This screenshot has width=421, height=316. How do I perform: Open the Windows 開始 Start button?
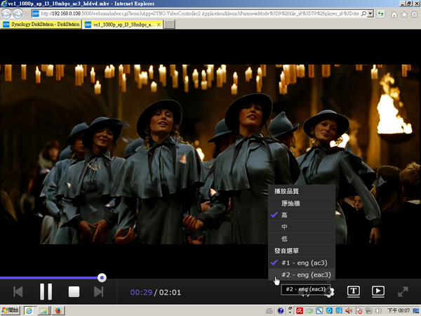(x=11, y=310)
